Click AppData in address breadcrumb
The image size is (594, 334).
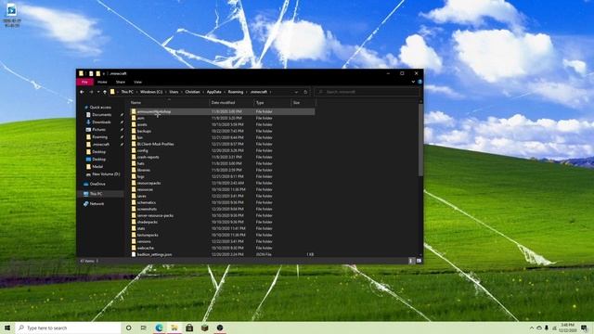pyautogui.click(x=214, y=92)
